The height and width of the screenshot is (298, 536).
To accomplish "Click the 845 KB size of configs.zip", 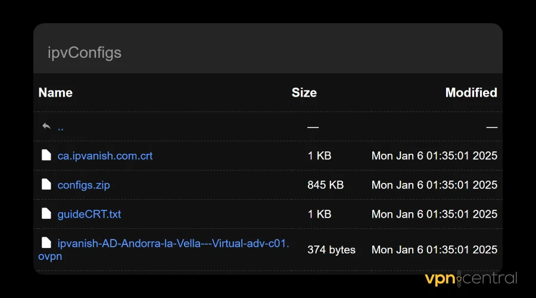I will pos(325,185).
